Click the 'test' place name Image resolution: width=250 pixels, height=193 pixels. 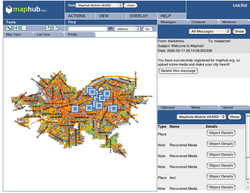tap(173, 178)
